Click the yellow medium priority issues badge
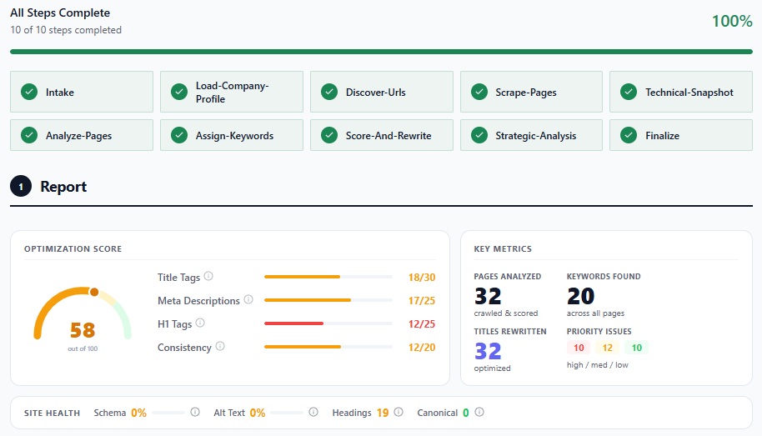Viewport: 762px width, 436px height. 608,348
